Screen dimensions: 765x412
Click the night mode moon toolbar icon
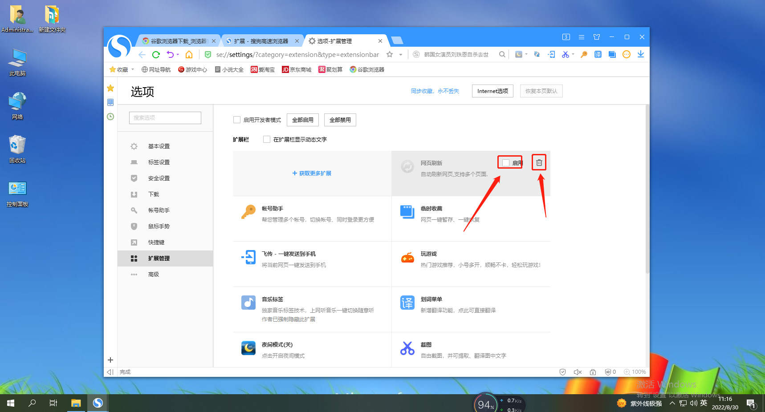click(518, 54)
